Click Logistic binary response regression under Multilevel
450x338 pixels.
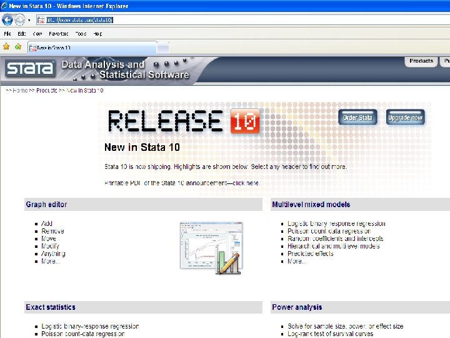[x=336, y=223]
